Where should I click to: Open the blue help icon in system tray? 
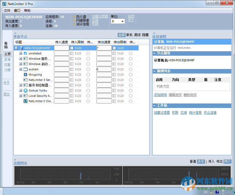217,192
